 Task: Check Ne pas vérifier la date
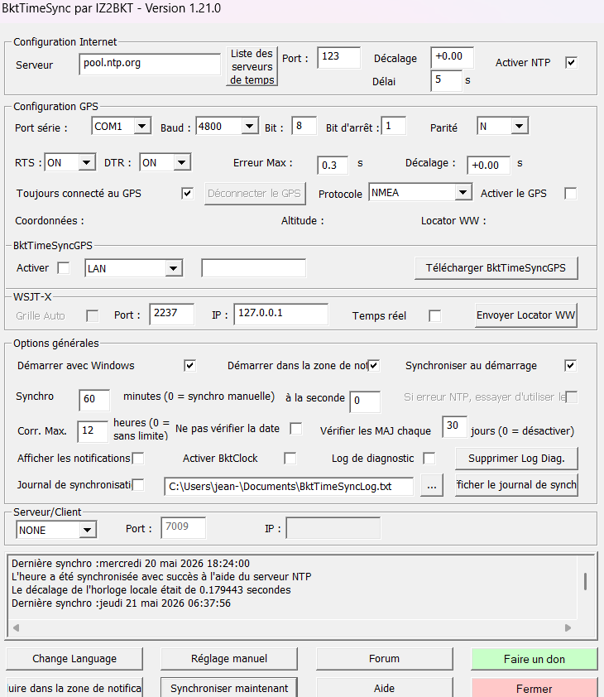click(x=296, y=429)
